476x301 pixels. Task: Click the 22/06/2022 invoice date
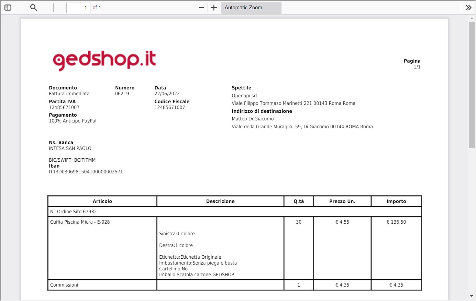[x=167, y=94]
